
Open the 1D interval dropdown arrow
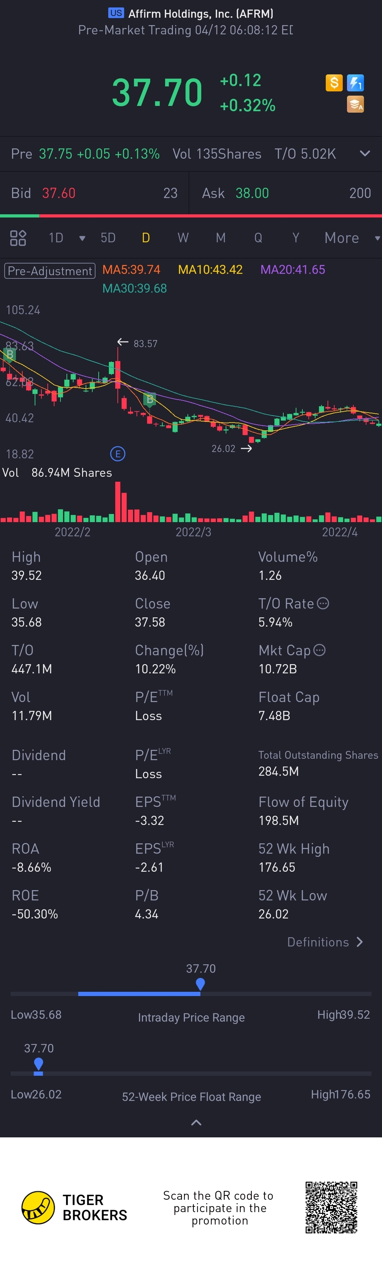point(82,238)
